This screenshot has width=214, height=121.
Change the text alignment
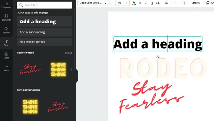166,3
